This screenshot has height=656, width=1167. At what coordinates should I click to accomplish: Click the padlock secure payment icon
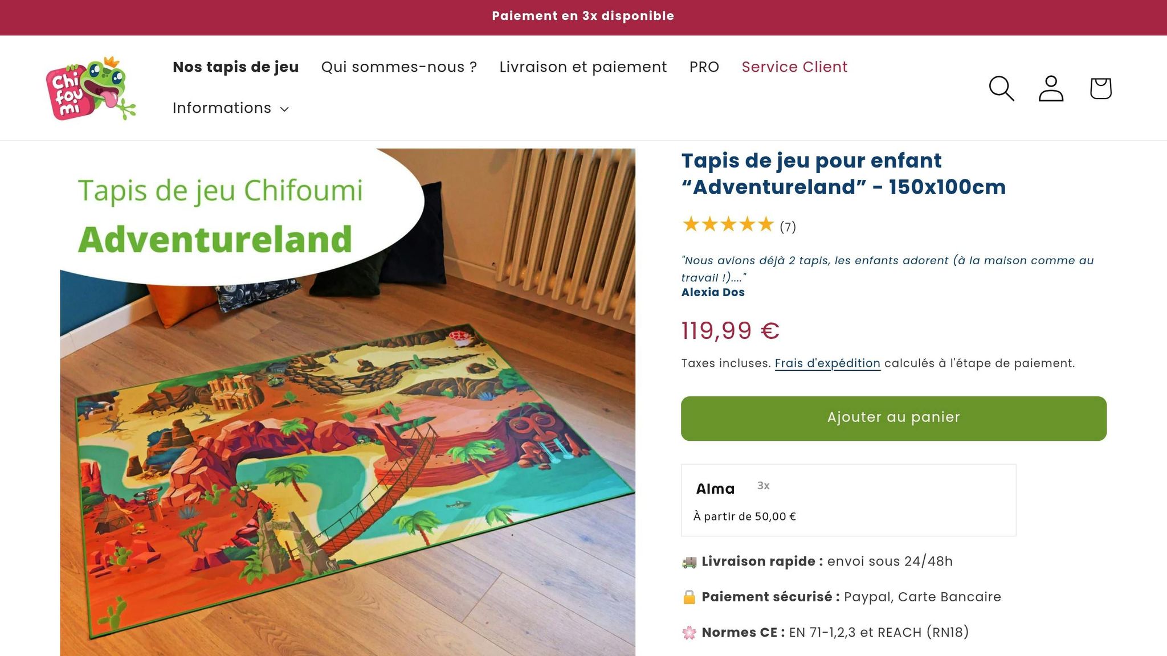[689, 597]
